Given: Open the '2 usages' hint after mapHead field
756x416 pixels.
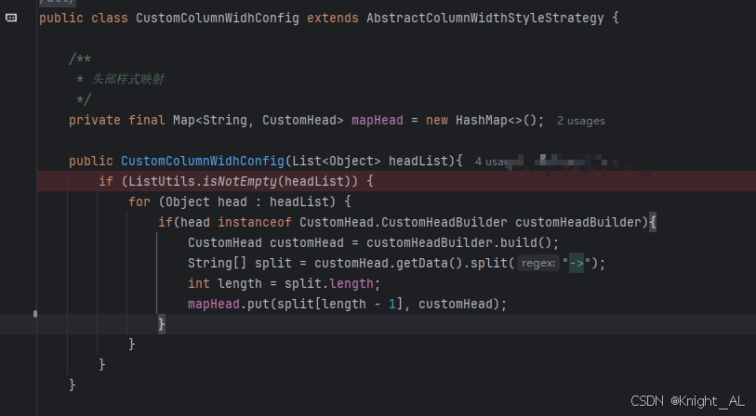Looking at the screenshot, I should 580,121.
